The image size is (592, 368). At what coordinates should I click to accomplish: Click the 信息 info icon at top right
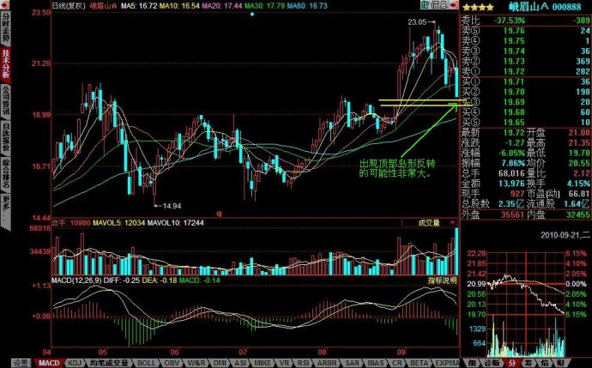point(439,5)
